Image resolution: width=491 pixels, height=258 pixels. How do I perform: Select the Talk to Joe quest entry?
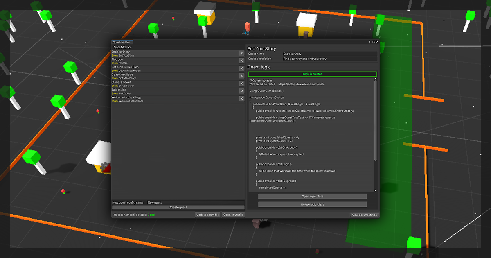[x=172, y=91]
